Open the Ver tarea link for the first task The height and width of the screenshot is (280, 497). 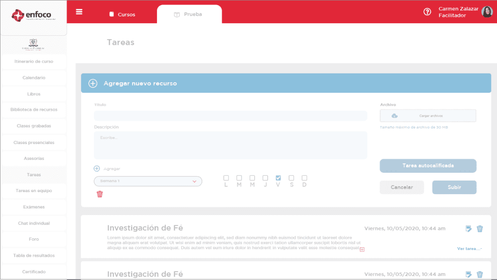pyautogui.click(x=469, y=249)
